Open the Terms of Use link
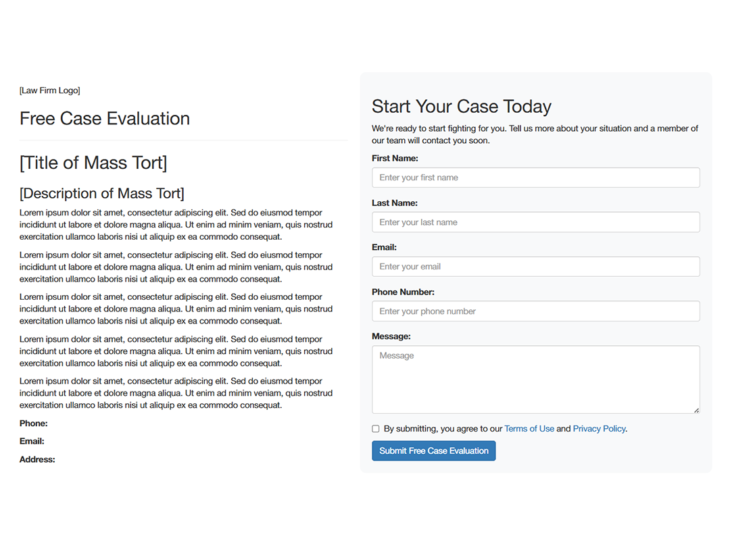This screenshot has width=730, height=547. point(529,429)
